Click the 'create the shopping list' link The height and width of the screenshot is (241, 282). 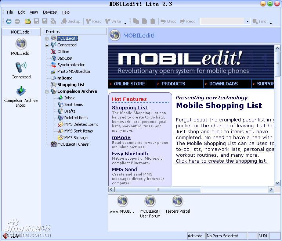point(221,161)
